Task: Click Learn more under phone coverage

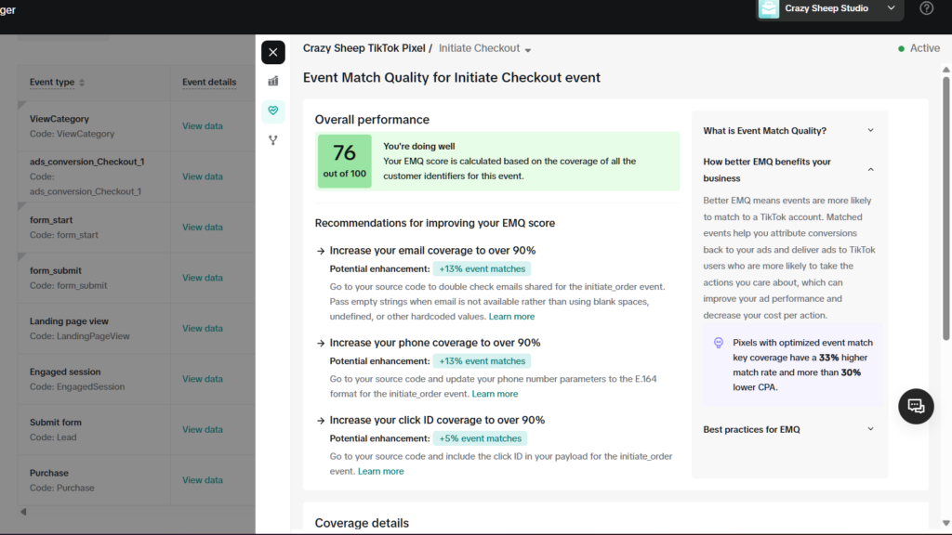Action: click(495, 394)
